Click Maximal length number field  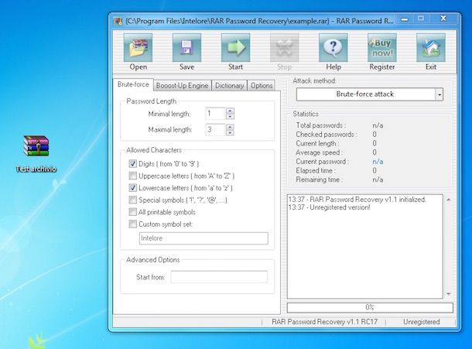point(215,129)
